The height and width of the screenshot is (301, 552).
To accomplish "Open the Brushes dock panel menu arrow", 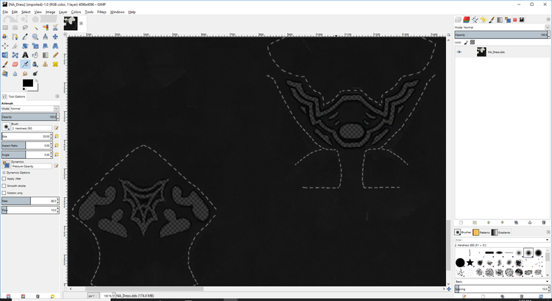I will (548, 233).
